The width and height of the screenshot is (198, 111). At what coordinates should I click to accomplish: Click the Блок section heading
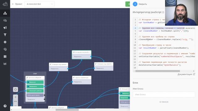tap(136, 83)
